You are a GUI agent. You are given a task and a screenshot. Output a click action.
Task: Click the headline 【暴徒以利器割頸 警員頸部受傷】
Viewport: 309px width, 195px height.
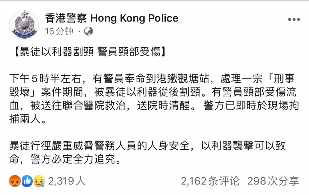click(89, 52)
